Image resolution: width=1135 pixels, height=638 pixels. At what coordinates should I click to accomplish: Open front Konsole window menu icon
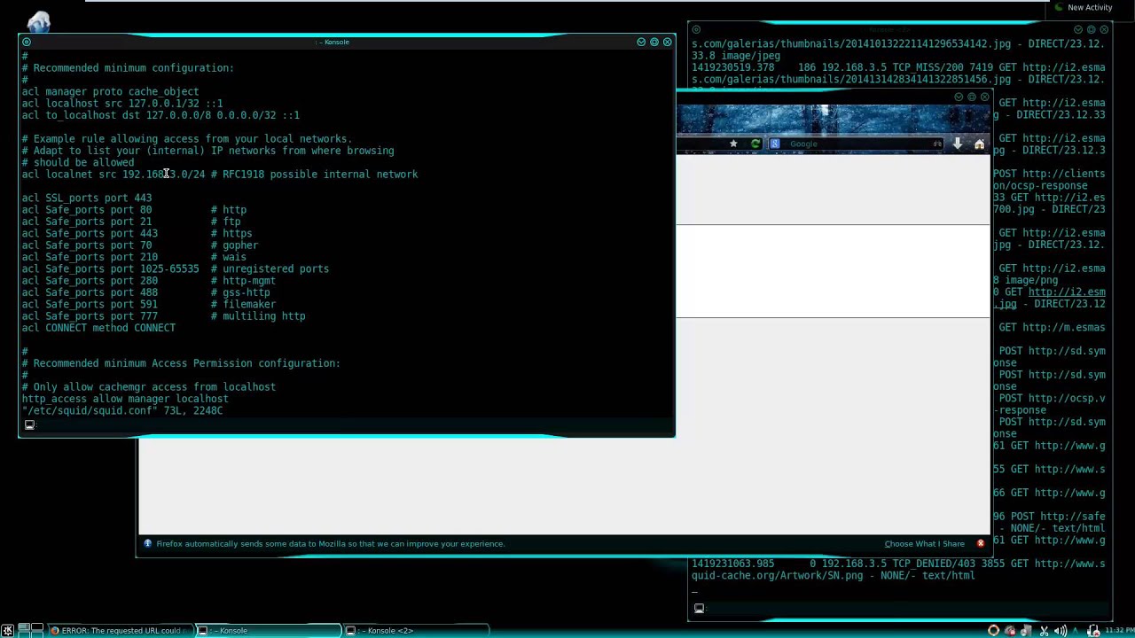pyautogui.click(x=26, y=42)
